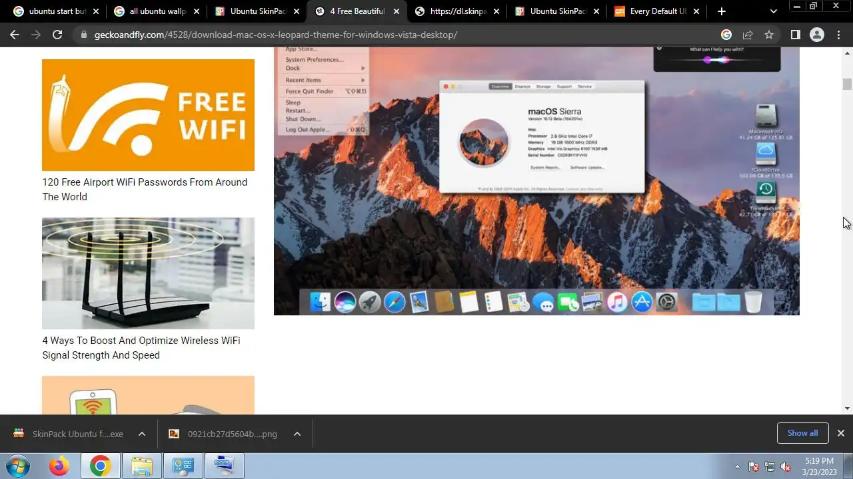Viewport: 853px width, 479px height.
Task: Open '120 Free Airport WiFi Passwords' link
Action: [145, 190]
